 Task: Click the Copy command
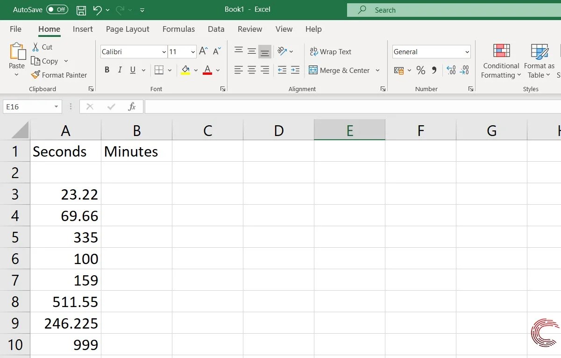[x=45, y=61]
